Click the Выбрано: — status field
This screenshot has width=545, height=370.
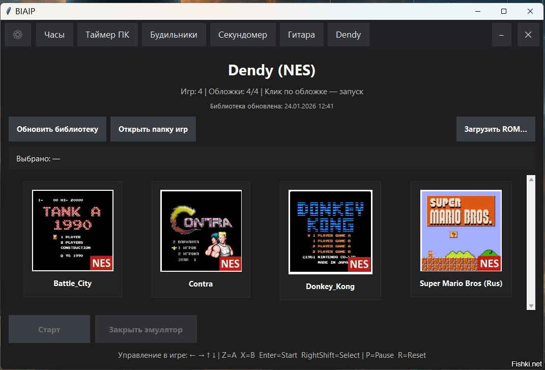pos(272,159)
